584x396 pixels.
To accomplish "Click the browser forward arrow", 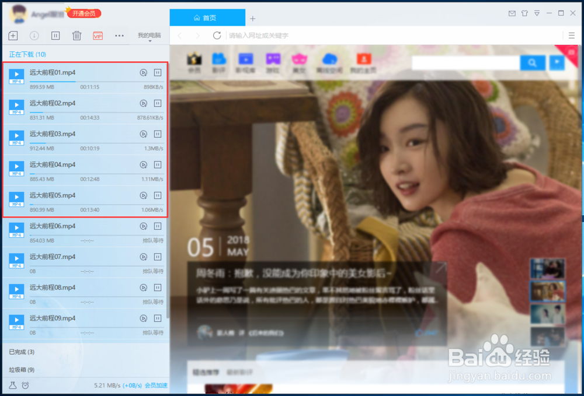I will coord(198,36).
